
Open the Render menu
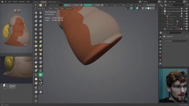[x=15, y=2]
